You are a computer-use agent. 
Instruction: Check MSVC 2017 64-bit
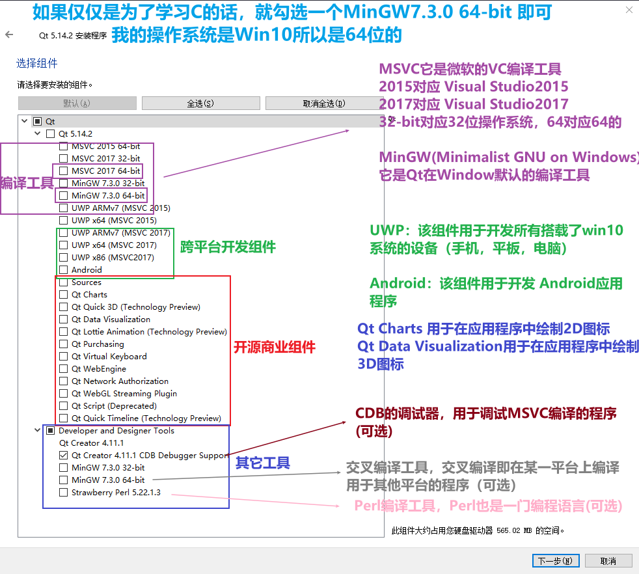pos(64,171)
